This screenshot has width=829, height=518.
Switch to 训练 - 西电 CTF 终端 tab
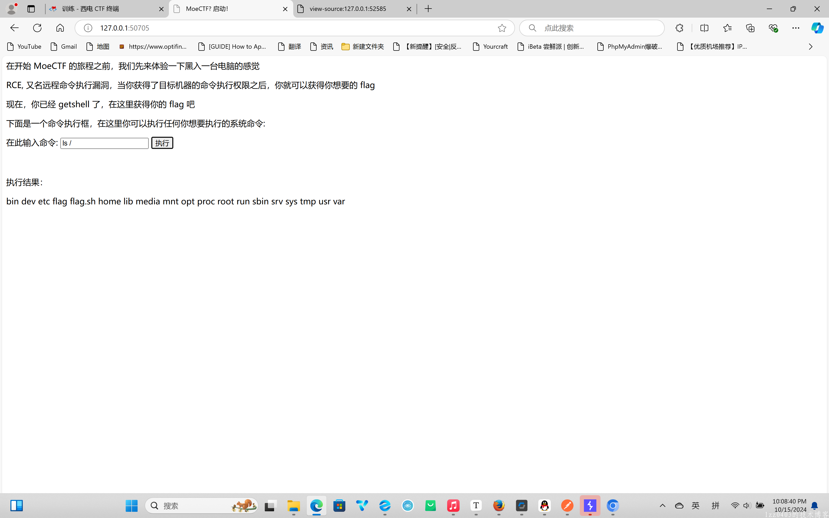[106, 9]
